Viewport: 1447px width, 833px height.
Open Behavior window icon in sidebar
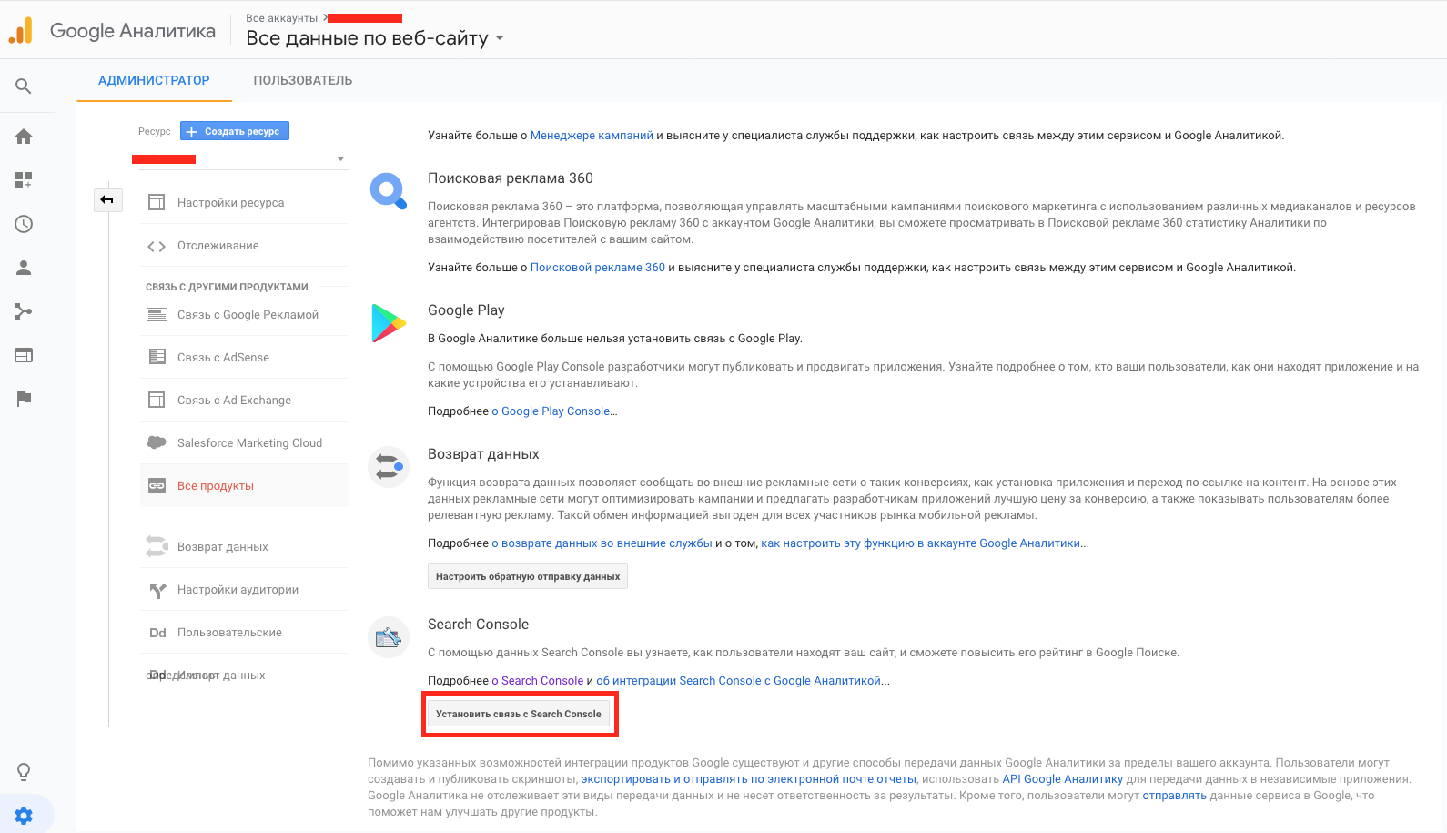[24, 355]
